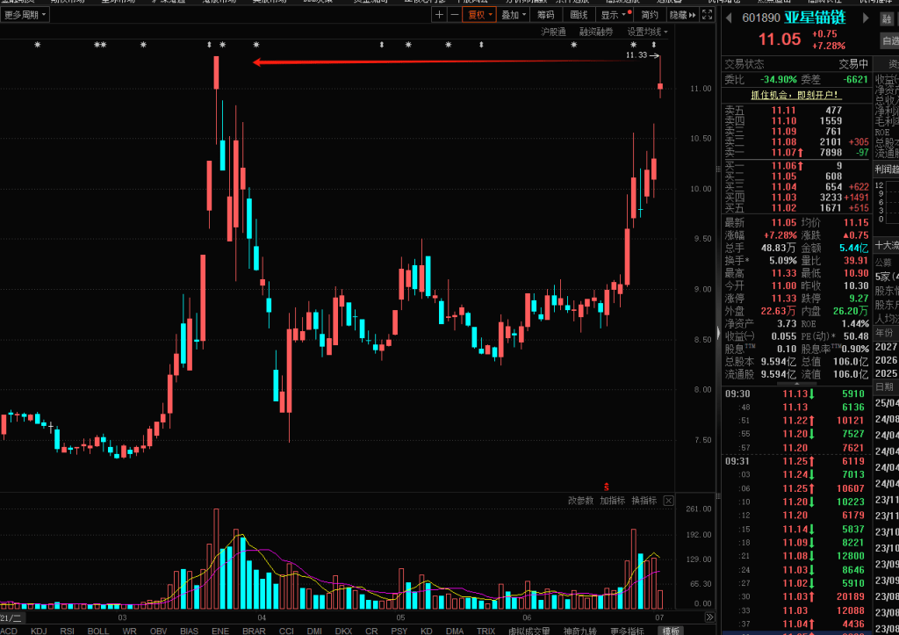Click the 11.33 high price label
The height and width of the screenshot is (635, 899).
click(636, 55)
